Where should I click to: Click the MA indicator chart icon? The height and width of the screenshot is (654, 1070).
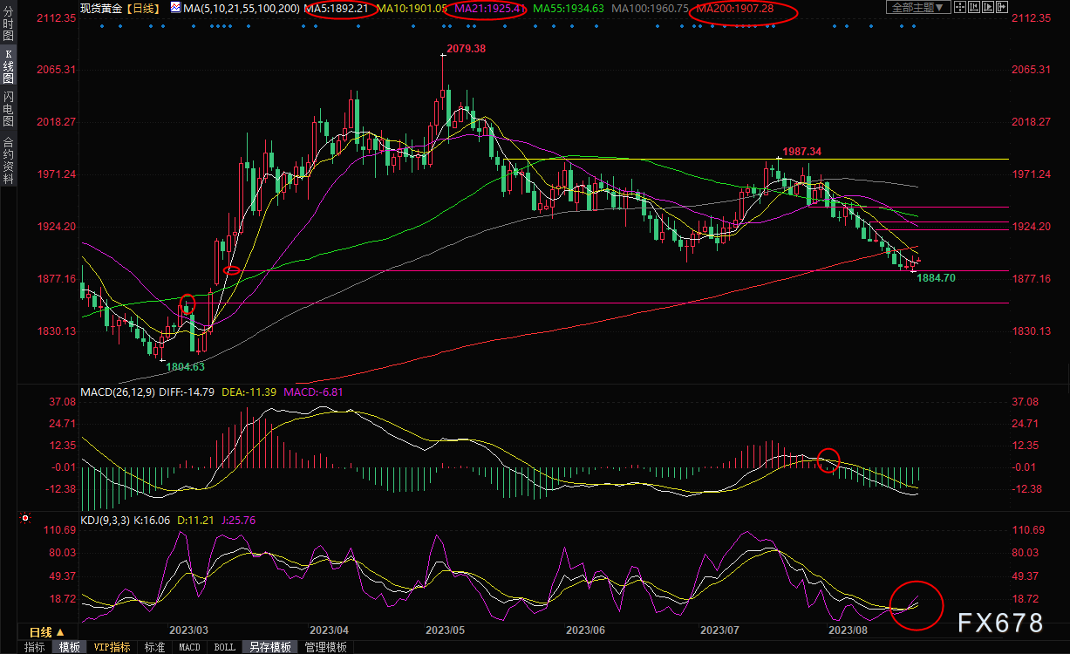pos(175,8)
